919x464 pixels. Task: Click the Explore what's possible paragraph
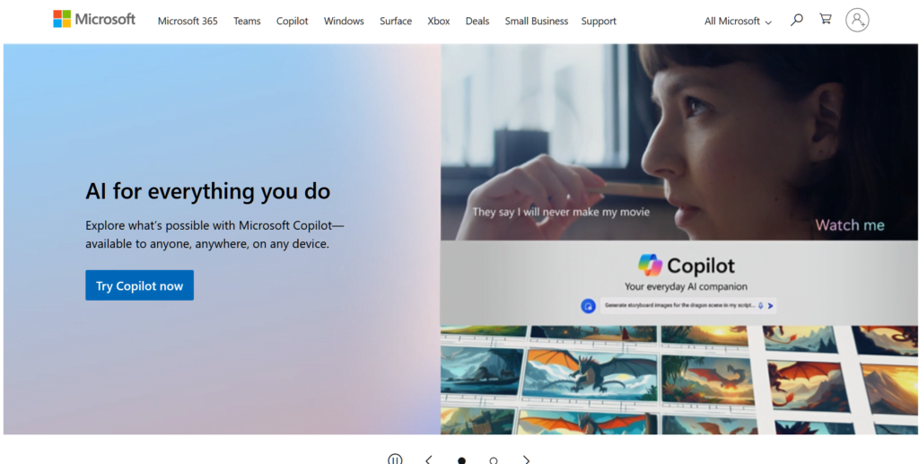pos(214,234)
